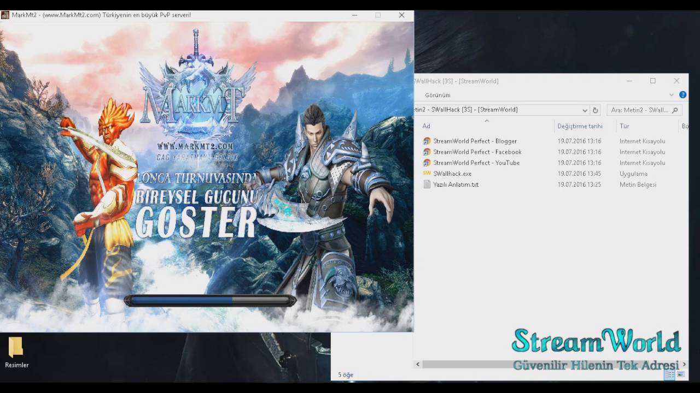700x393 pixels.
Task: Close the MarkMt2 game window
Action: pyautogui.click(x=401, y=15)
